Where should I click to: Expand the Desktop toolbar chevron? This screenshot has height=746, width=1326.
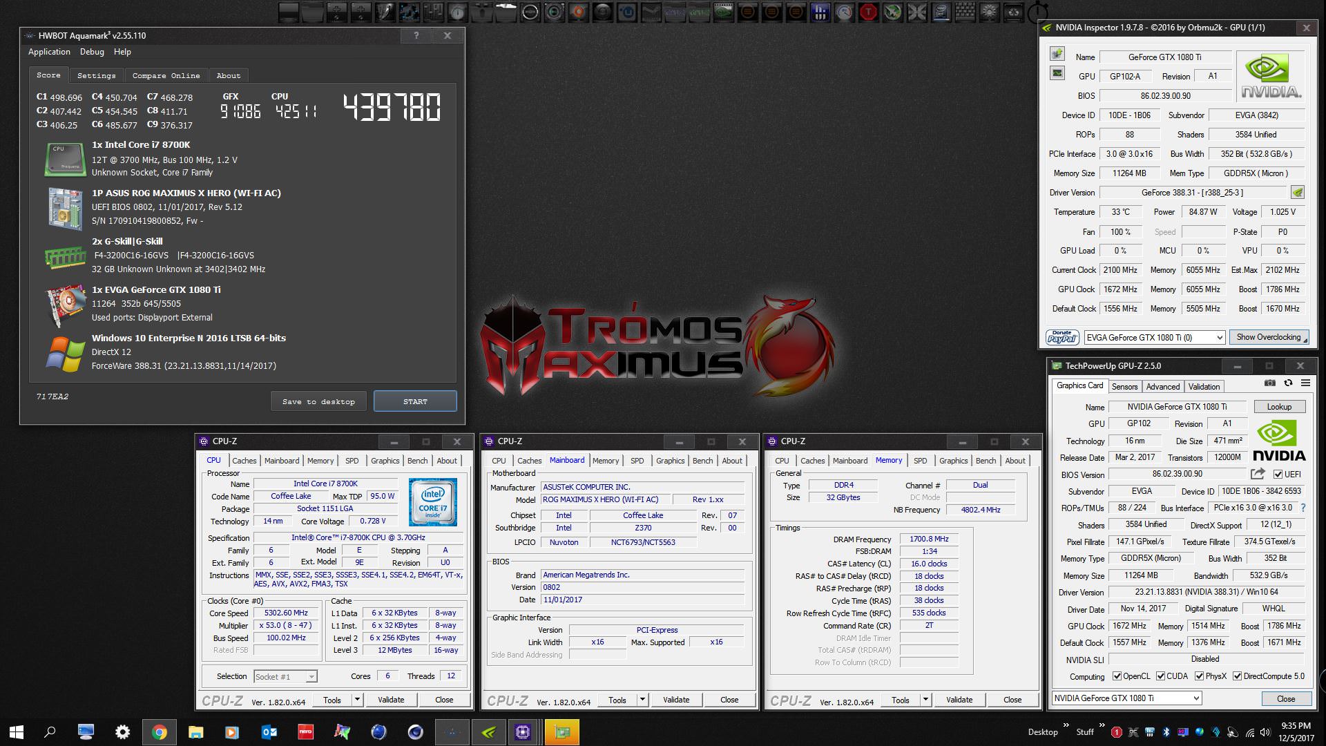click(x=1066, y=726)
